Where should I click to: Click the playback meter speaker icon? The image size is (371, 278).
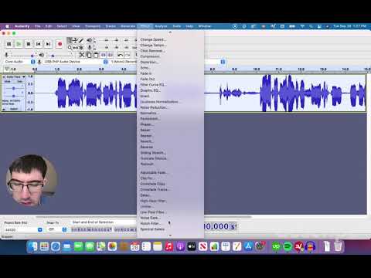[x=89, y=40]
